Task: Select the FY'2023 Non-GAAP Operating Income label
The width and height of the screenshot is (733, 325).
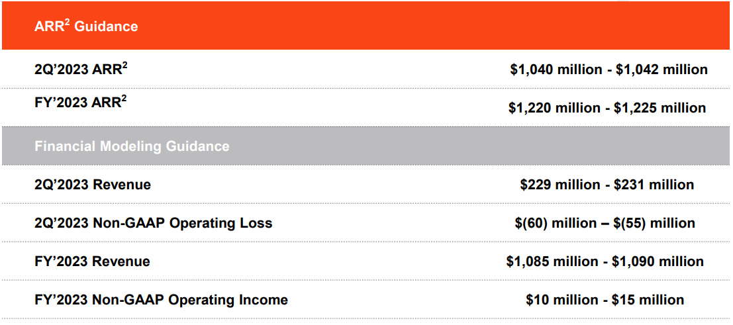Action: coord(162,300)
